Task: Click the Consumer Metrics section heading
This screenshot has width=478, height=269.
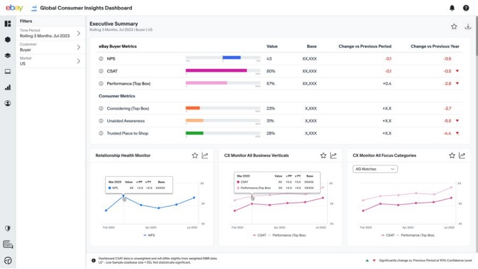Action: click(117, 96)
